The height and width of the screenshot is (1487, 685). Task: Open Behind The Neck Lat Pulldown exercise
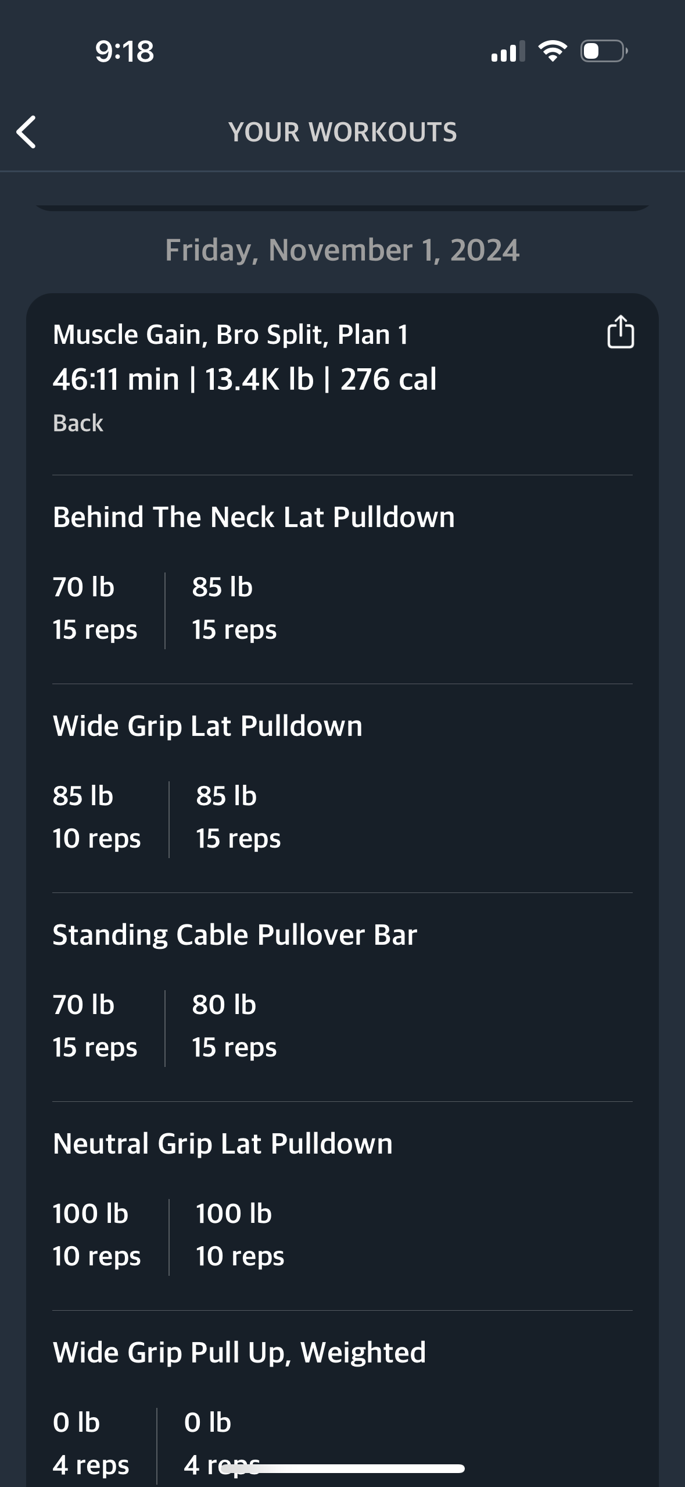click(254, 517)
